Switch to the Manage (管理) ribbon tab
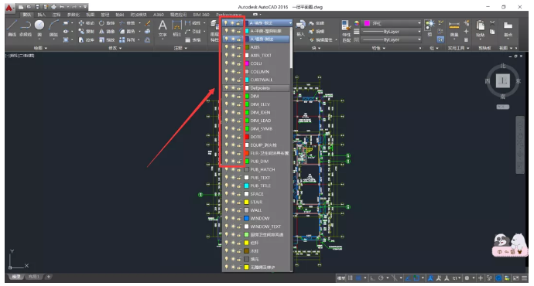 coord(105,15)
